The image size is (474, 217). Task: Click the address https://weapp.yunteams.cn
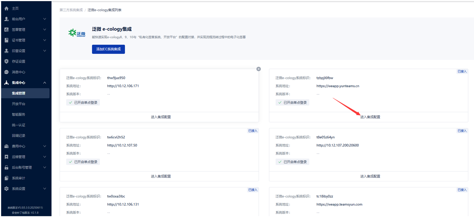click(338, 86)
